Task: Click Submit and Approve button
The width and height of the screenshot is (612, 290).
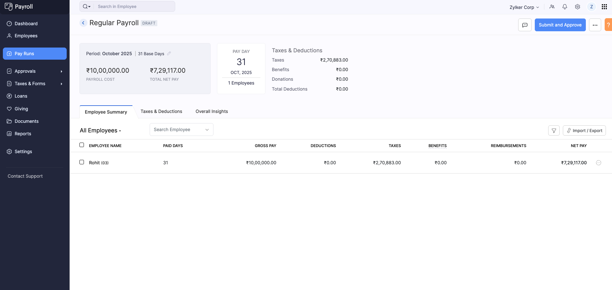Action: [x=560, y=25]
